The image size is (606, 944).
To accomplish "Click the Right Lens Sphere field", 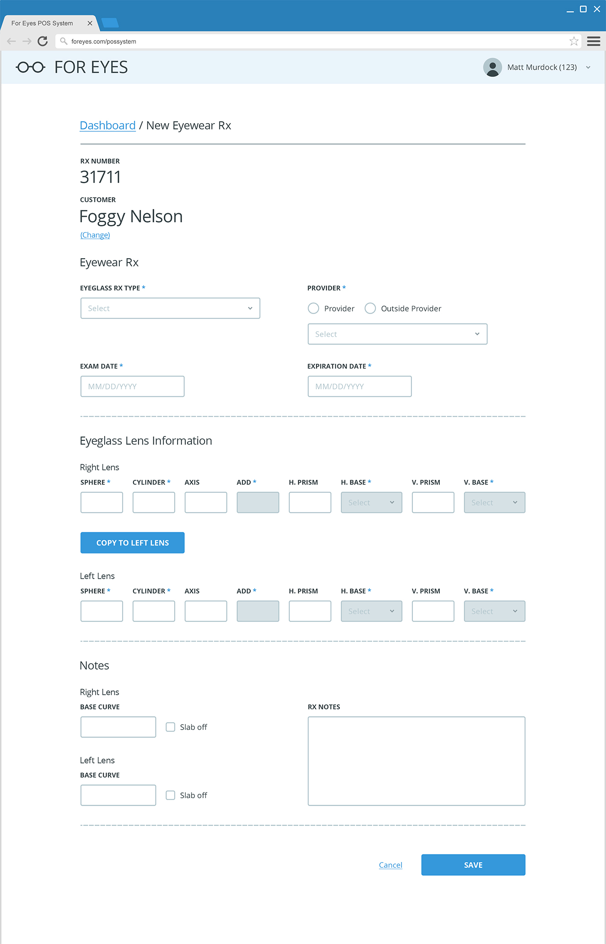I will (x=102, y=503).
